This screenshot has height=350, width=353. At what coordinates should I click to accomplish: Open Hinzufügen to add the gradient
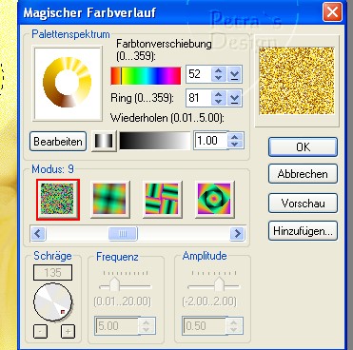point(303,231)
